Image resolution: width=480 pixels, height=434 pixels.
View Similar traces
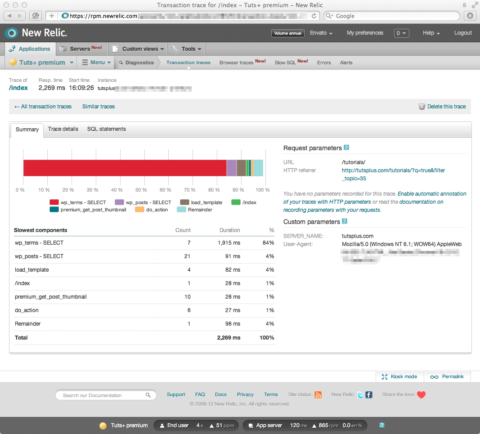(98, 107)
